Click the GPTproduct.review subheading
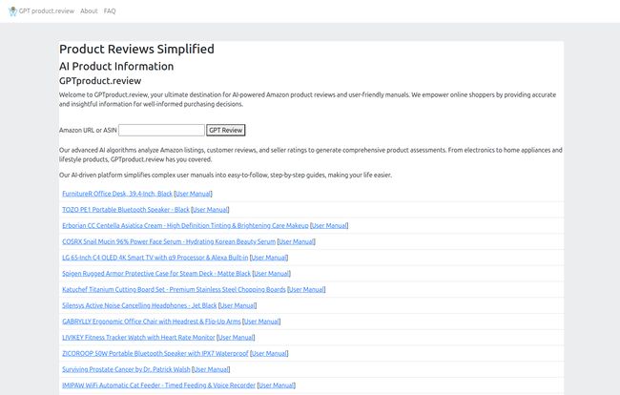The height and width of the screenshot is (395, 620). tap(100, 81)
